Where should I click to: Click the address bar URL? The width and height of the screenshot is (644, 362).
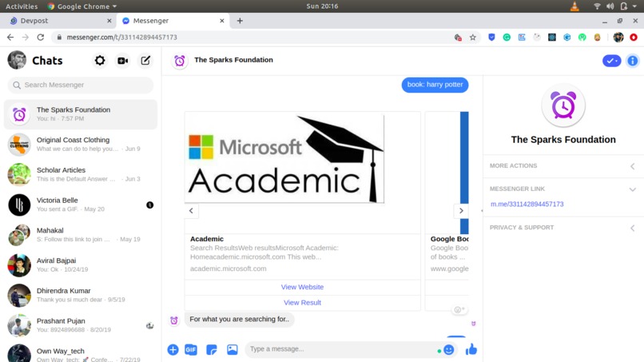[121, 38]
